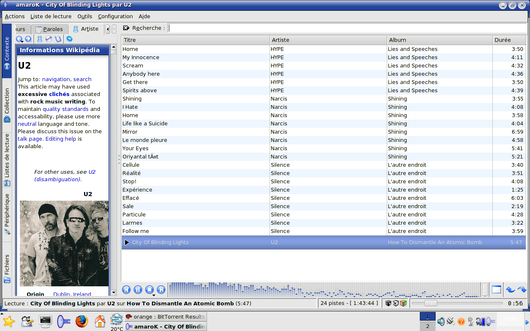Sort playlist by Durée column header
This screenshot has width=530, height=331.
(509, 40)
